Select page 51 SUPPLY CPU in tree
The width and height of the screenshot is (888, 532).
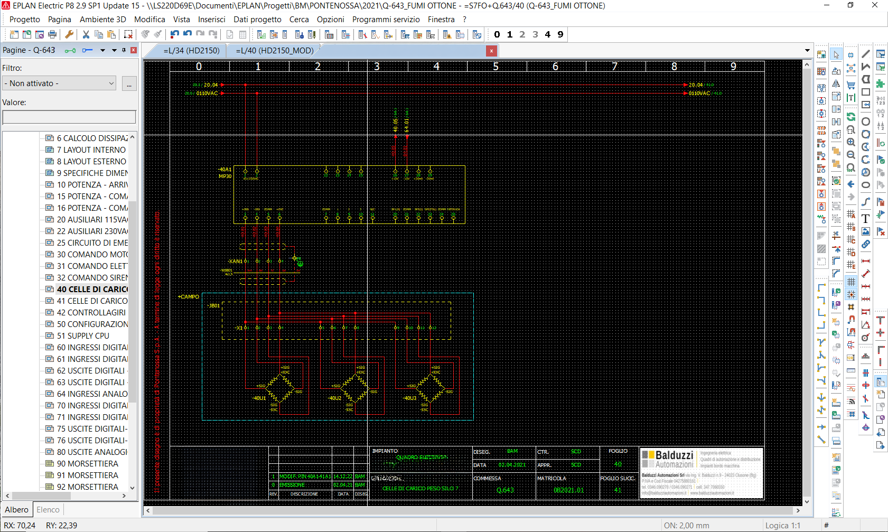point(83,336)
